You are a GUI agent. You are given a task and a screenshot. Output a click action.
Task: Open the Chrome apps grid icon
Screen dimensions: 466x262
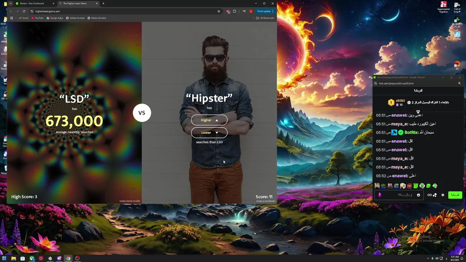(12, 18)
